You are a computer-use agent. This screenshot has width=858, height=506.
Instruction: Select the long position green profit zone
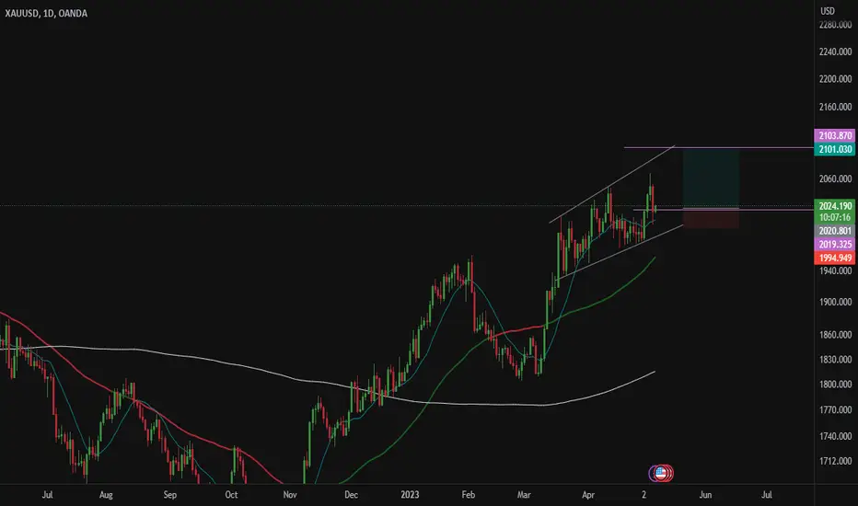click(x=711, y=178)
